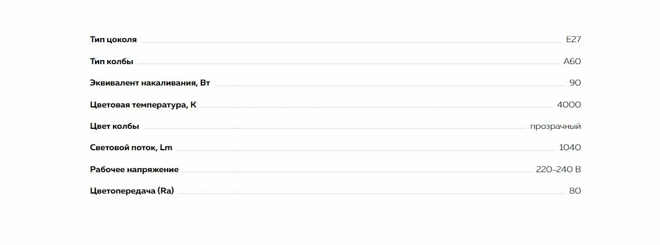
Task: Click the 1040 luminous flux value
Action: coord(570,147)
